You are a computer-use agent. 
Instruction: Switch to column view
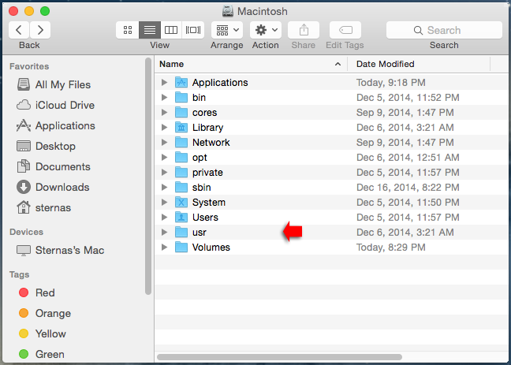[171, 30]
